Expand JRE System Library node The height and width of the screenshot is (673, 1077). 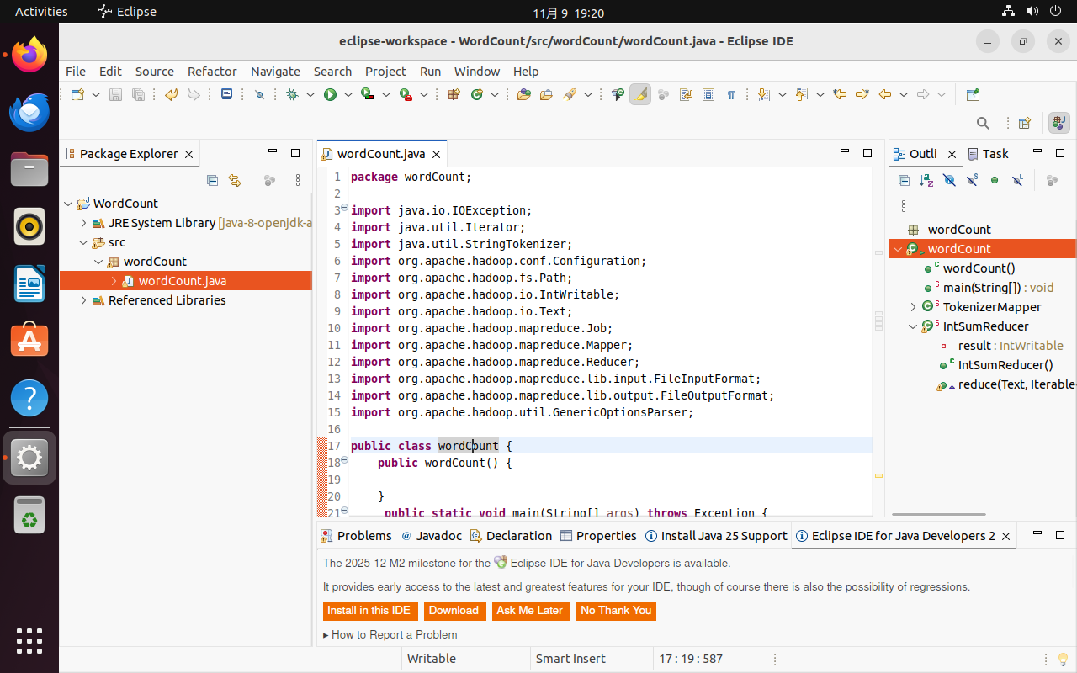click(x=83, y=223)
